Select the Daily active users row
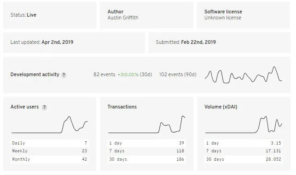 (50, 143)
